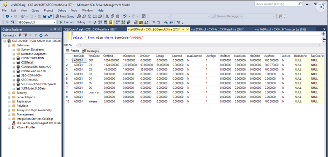Viewport: 328px width, 157px height.
Task: Click the Open File folder icon
Action: pyautogui.click(x=39, y=16)
